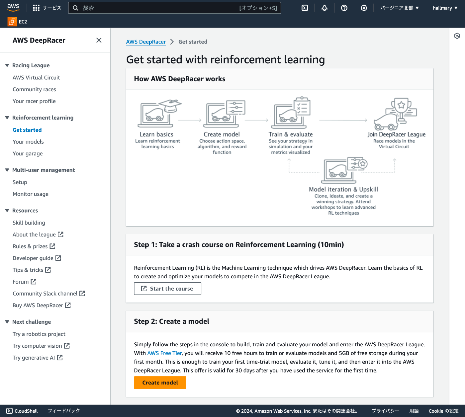Open AWS Virtual Circuit page
This screenshot has height=417, width=465.
click(36, 78)
